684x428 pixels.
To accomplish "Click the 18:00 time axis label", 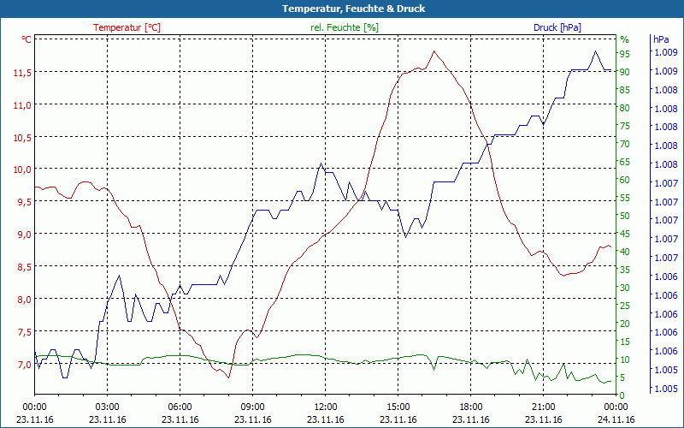I will (471, 407).
